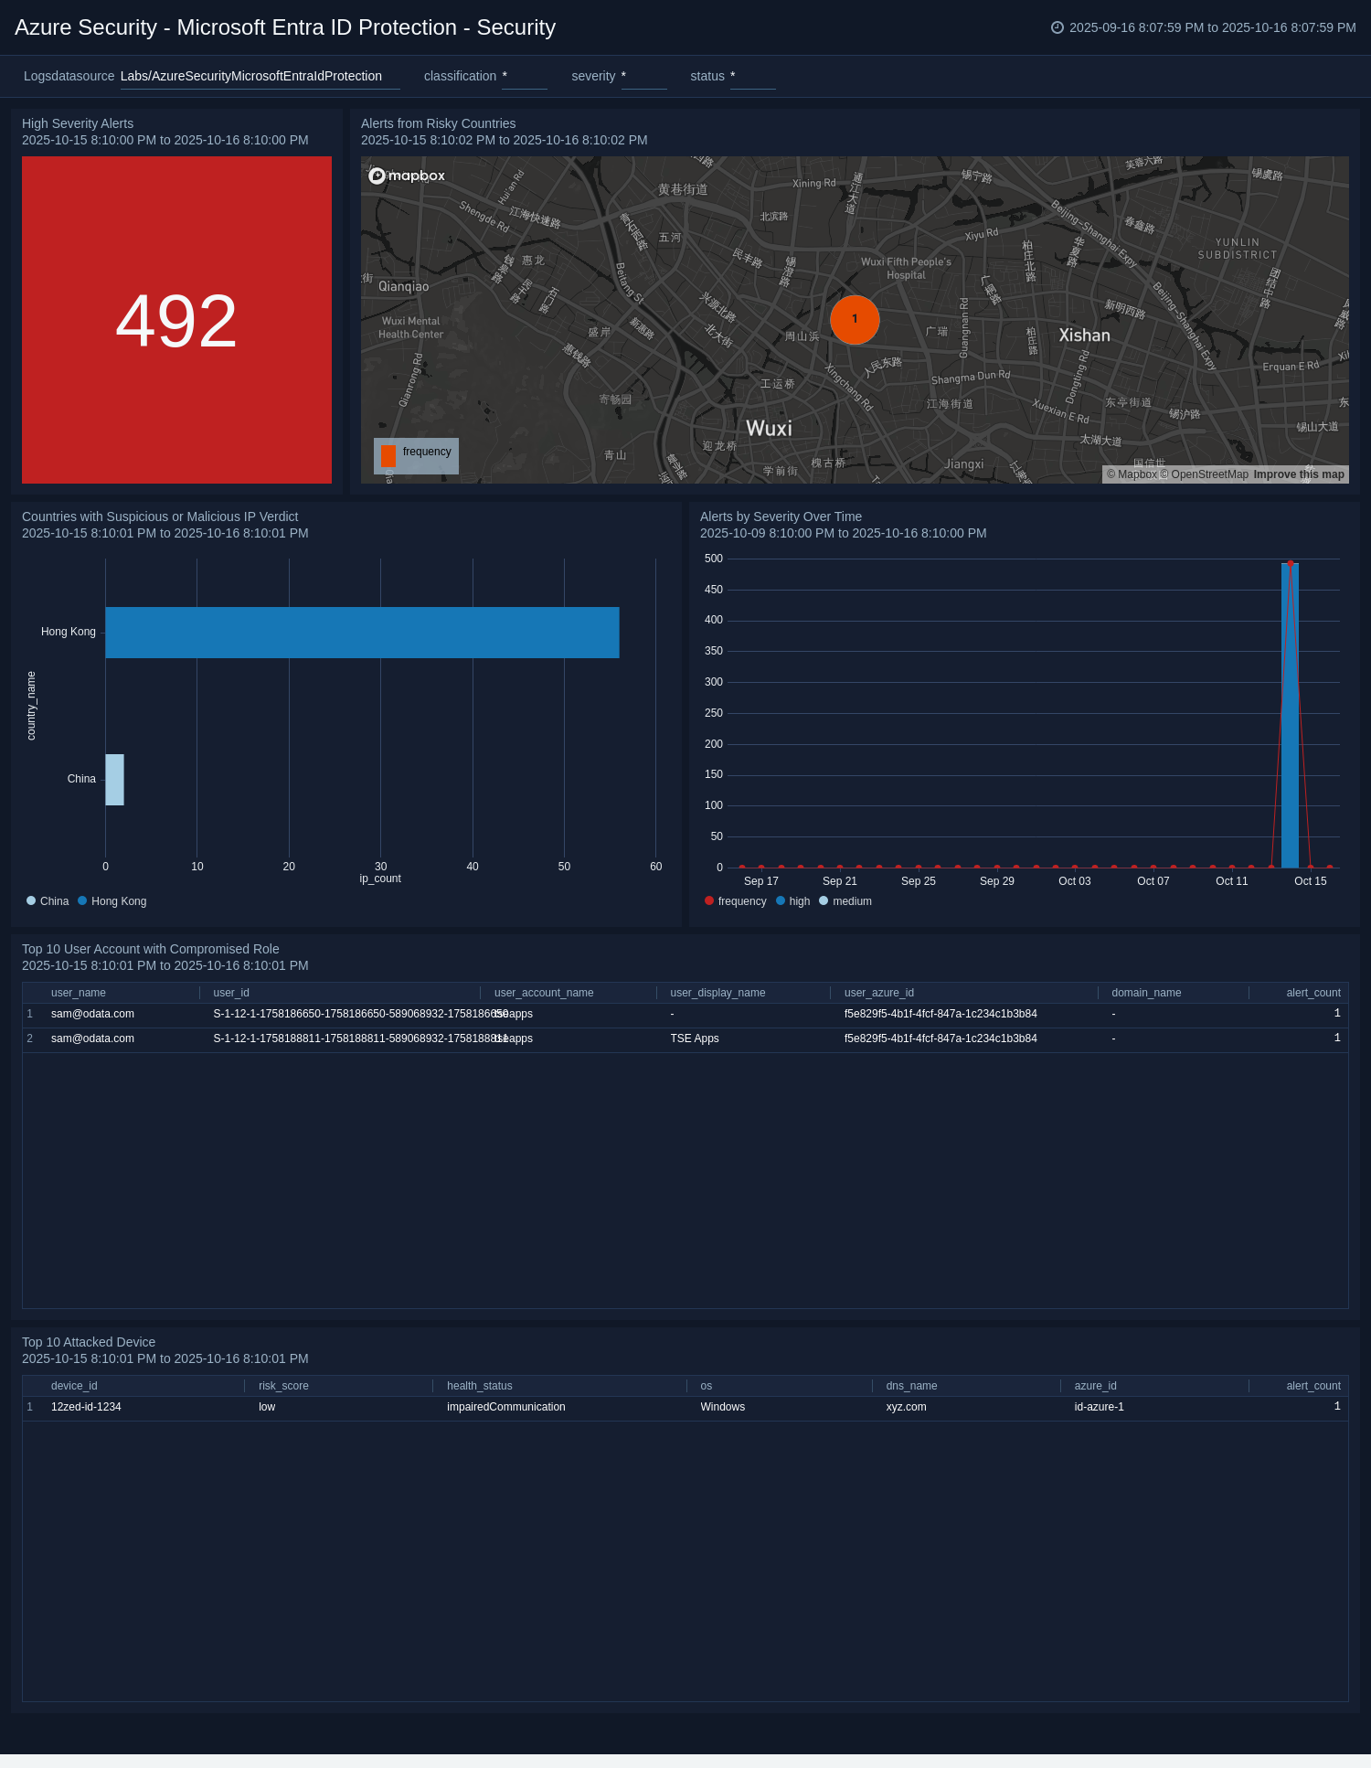
Task: Click the Mapbox logo on map
Action: pos(407,176)
